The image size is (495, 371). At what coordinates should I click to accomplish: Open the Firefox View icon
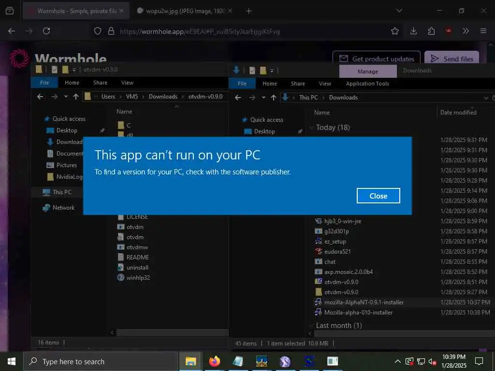10,11
